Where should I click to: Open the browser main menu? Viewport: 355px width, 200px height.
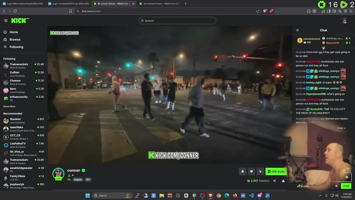(x=351, y=11)
